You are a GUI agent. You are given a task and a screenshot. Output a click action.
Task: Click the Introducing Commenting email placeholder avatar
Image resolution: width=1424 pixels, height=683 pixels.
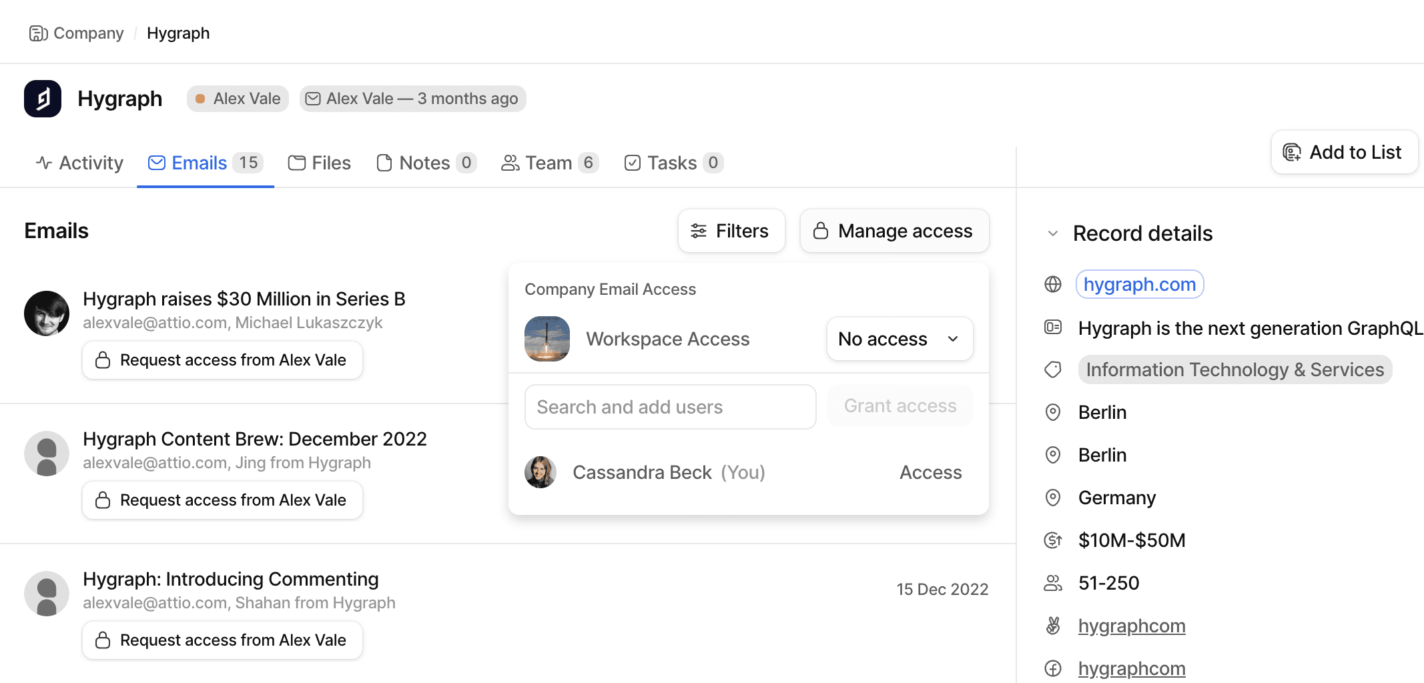[x=47, y=594]
